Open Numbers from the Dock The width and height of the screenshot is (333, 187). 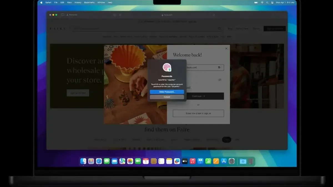208,161
